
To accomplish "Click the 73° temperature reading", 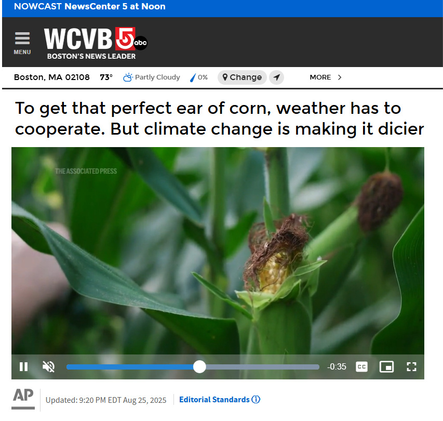I will (x=106, y=77).
